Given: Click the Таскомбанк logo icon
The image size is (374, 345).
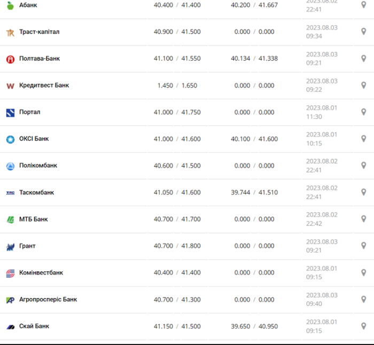Looking at the screenshot, I should click(10, 192).
